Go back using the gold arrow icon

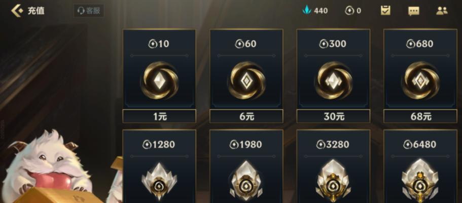pos(17,11)
